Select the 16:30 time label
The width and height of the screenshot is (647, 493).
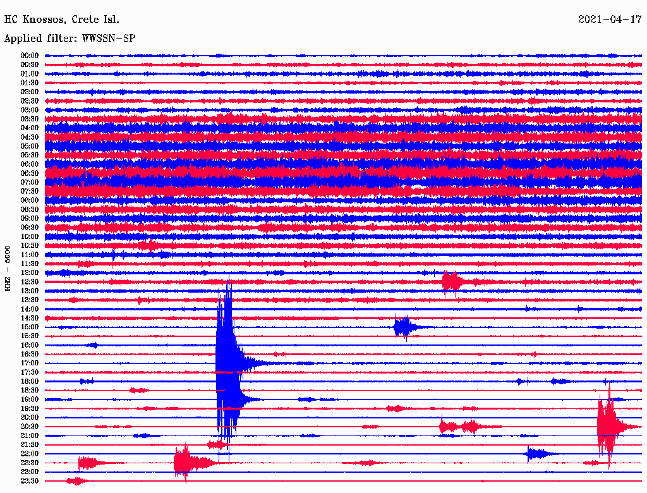(x=30, y=355)
